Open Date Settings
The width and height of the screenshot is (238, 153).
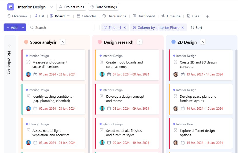103,7
